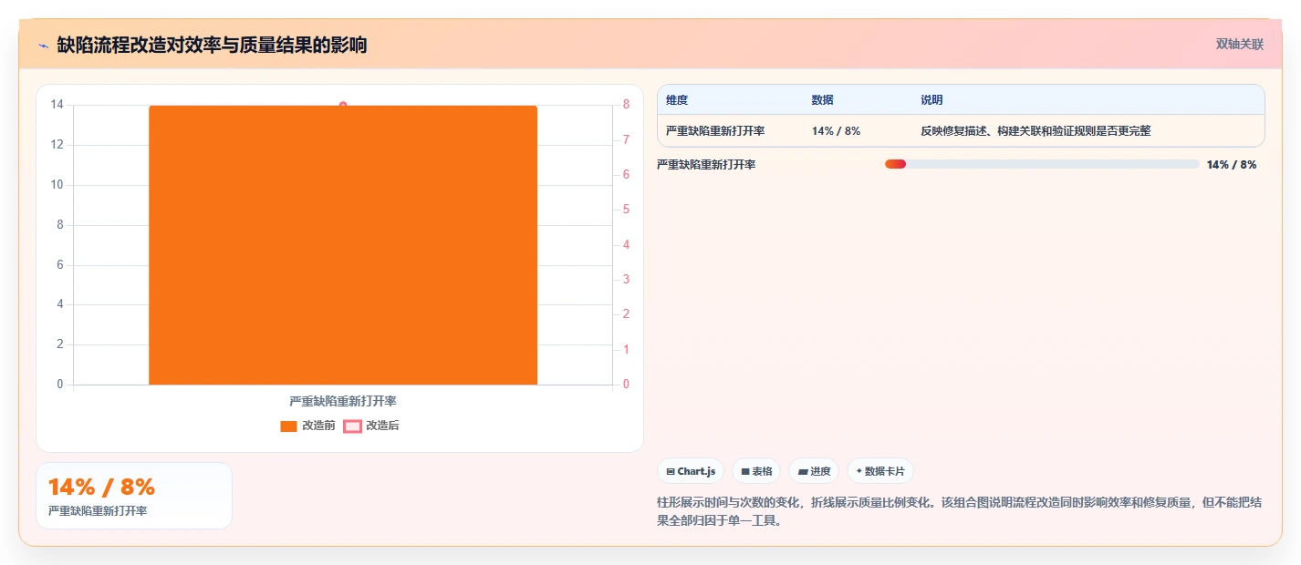Click the 14% / 8% value in the table
This screenshot has height=565, width=1301.
(836, 131)
